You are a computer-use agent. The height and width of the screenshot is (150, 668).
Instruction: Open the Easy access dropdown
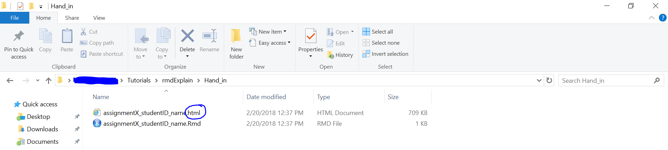pos(270,43)
